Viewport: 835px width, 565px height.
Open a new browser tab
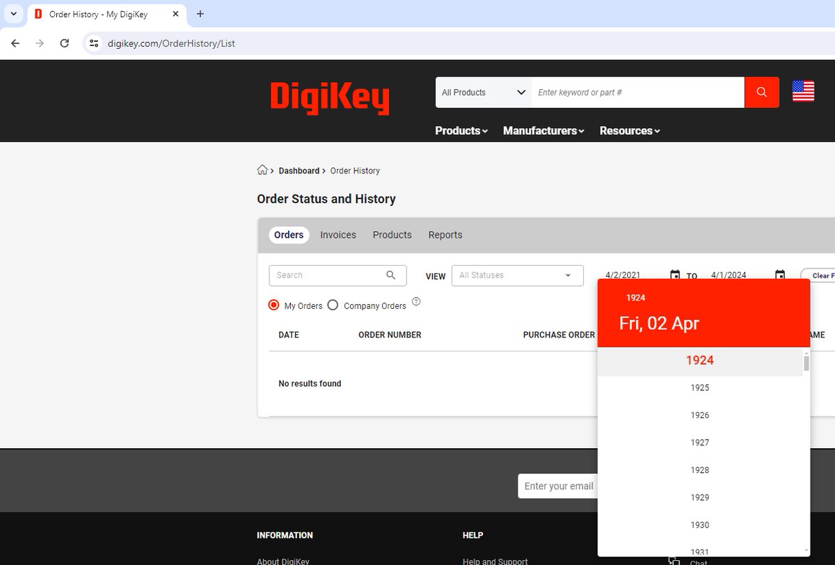(x=200, y=14)
